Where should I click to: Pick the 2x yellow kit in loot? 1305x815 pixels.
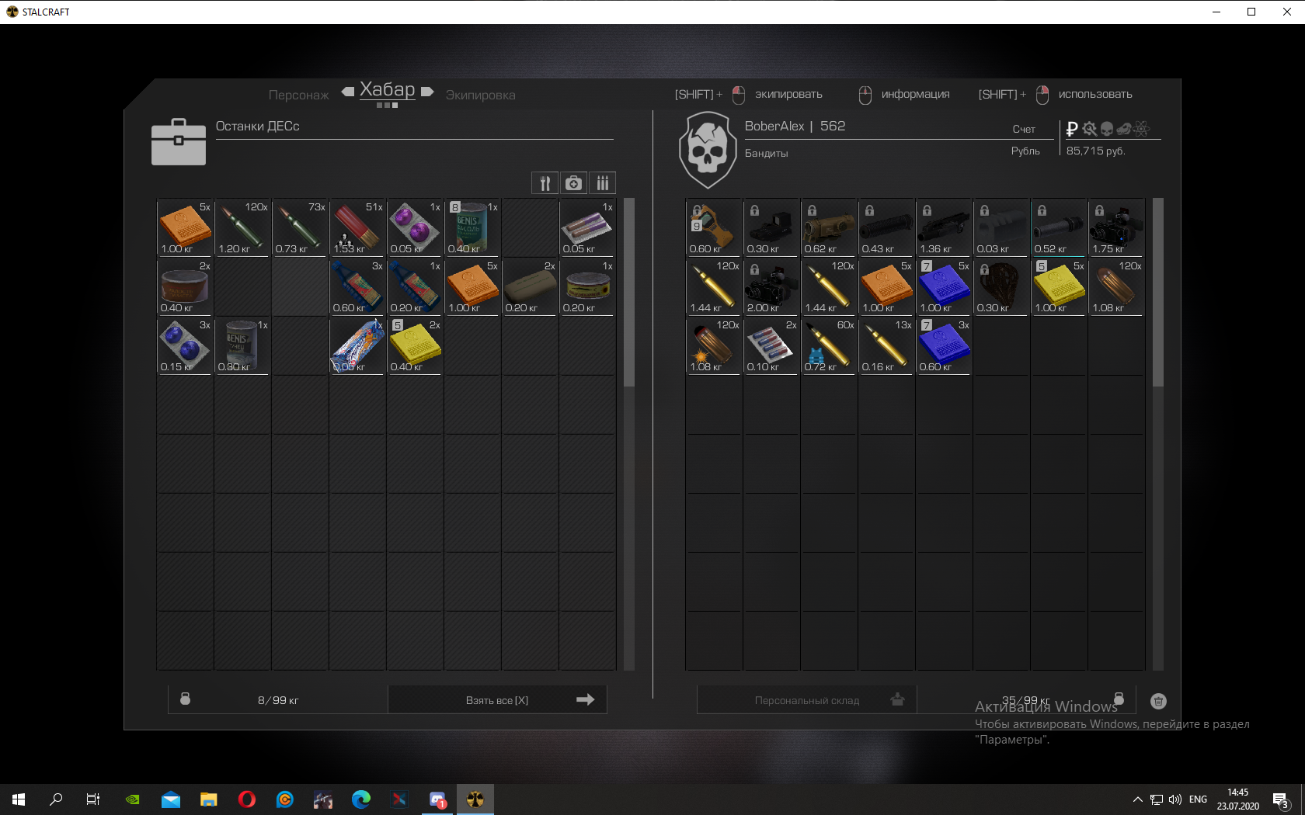click(415, 345)
